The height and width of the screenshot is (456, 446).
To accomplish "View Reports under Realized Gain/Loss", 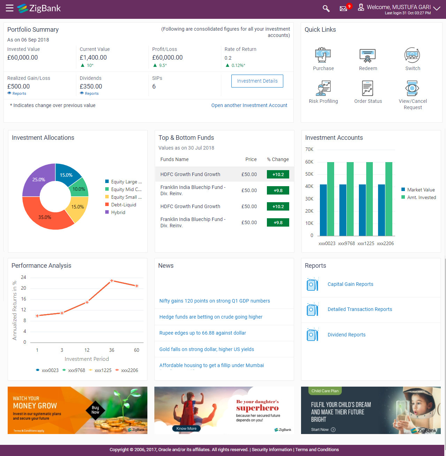I will coord(17,93).
